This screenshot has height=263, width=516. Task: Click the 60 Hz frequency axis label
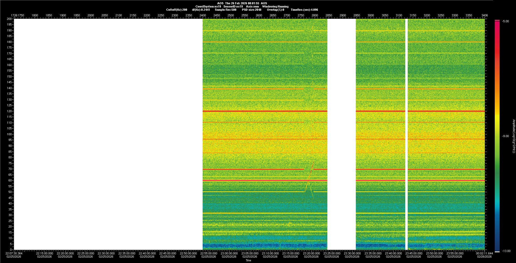10,180
